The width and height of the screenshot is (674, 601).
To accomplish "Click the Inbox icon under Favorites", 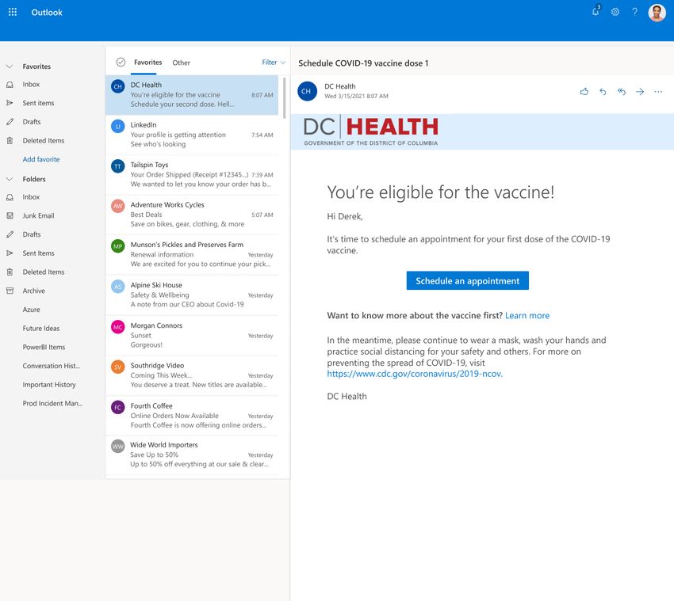I will coord(10,85).
